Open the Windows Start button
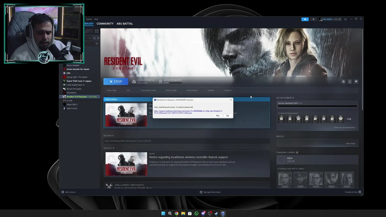Viewport: 386px width, 217px height. [163, 213]
